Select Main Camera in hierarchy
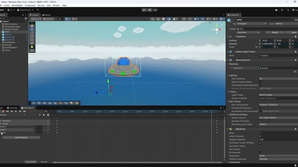The image size is (298, 167). pyautogui.click(x=11, y=24)
